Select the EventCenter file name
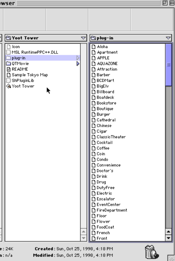The image size is (175, 261). coord(109,204)
